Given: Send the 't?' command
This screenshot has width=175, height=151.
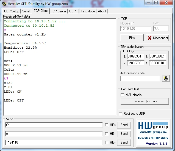Looking at the screenshot, I should 124,125.
